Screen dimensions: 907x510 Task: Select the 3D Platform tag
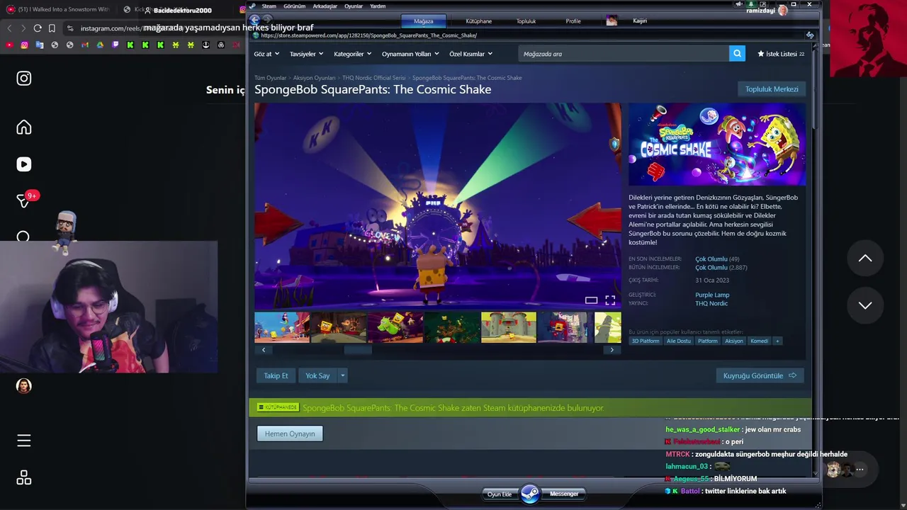[646, 341]
